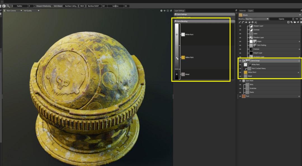This screenshot has width=302, height=166.
Task: Hide the Bolts layer with eye icon
Action: coord(240,85)
